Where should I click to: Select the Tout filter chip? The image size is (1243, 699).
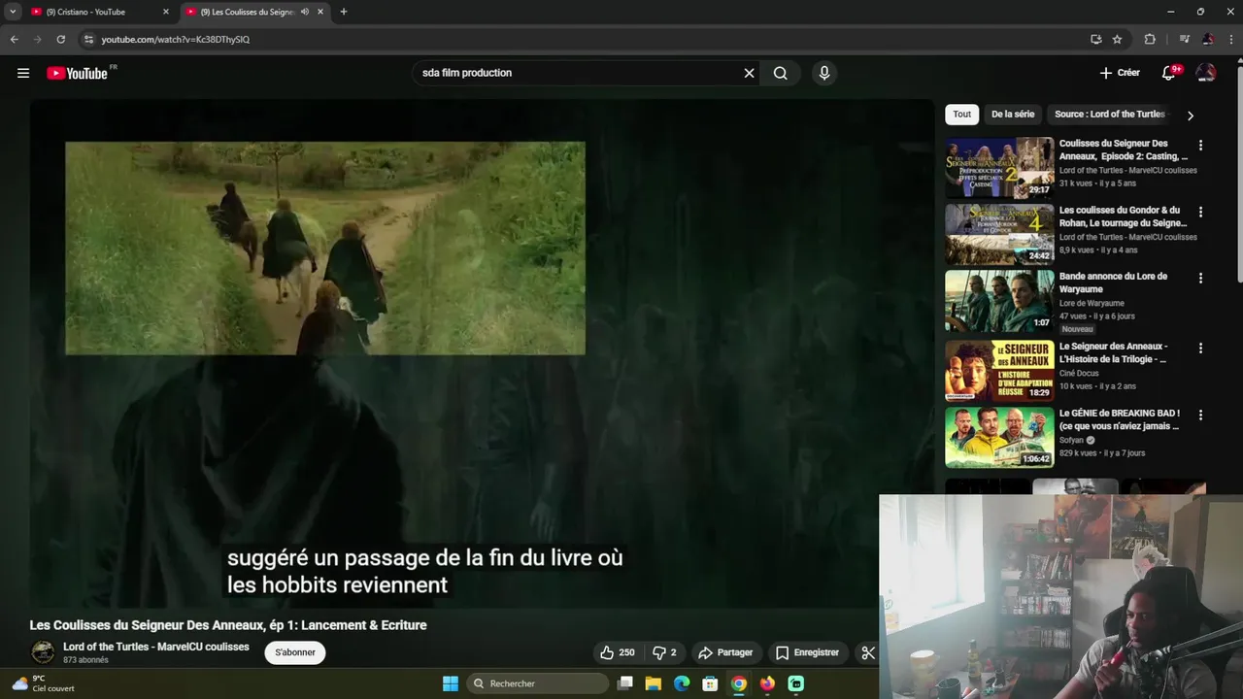coord(961,115)
